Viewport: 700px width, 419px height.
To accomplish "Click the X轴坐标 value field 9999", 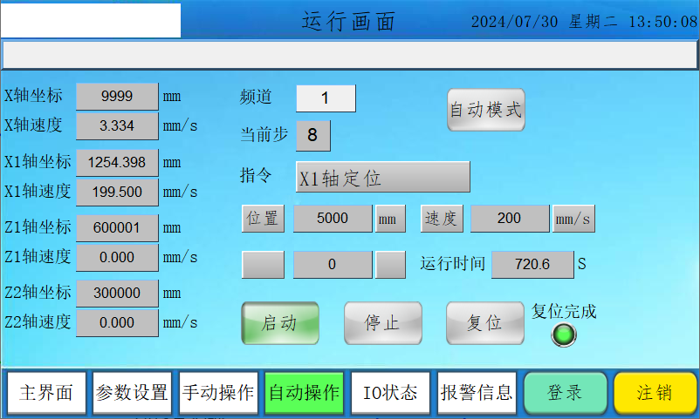I will click(x=117, y=97).
